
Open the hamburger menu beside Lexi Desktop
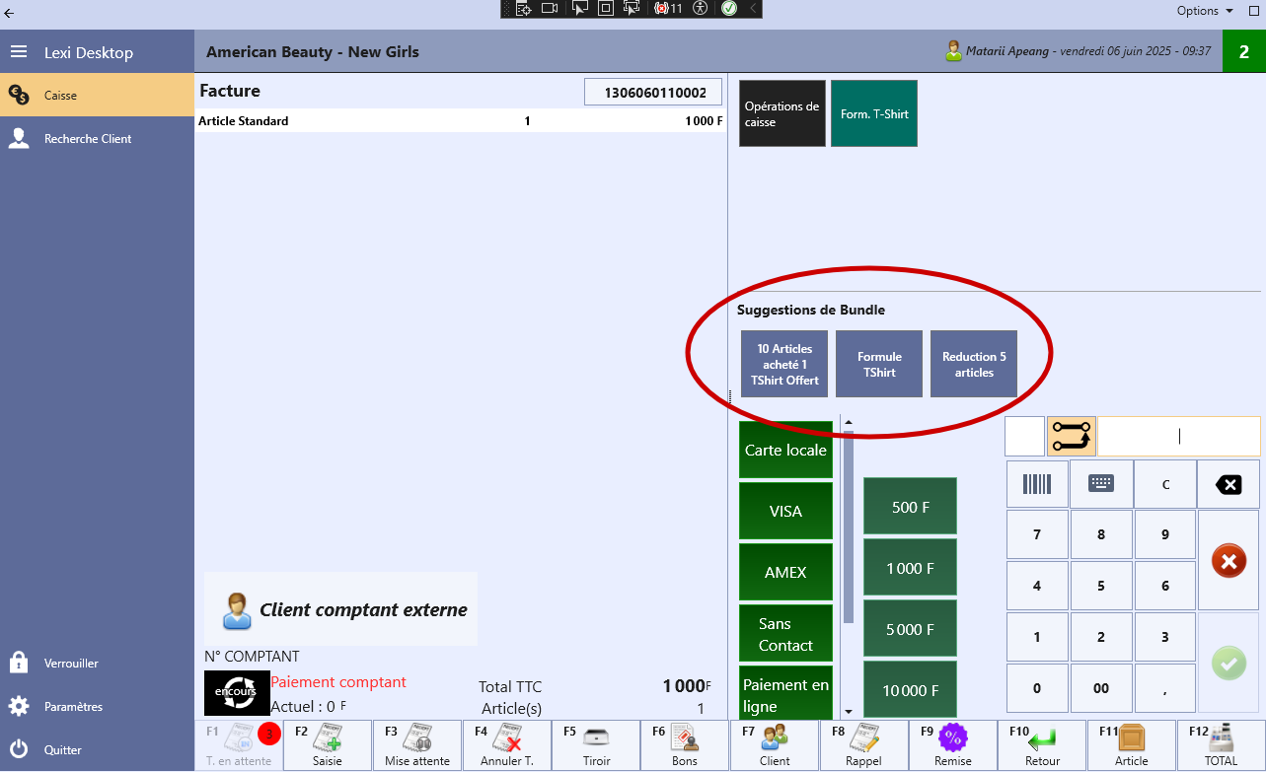pos(18,52)
